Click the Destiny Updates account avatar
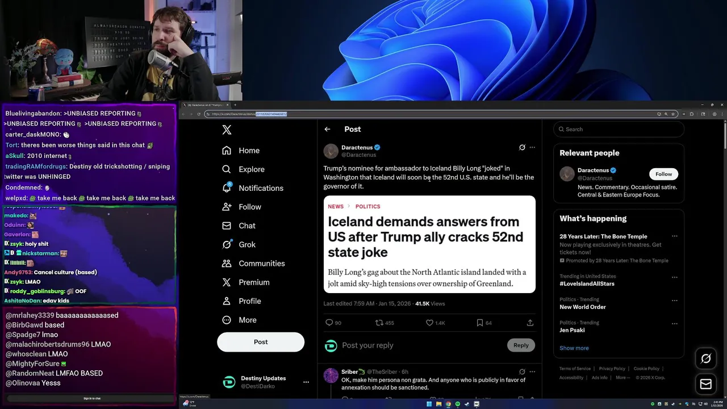The height and width of the screenshot is (409, 727). pos(229,382)
